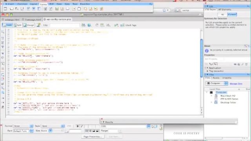Switch to the Snippets tab

[227, 78]
